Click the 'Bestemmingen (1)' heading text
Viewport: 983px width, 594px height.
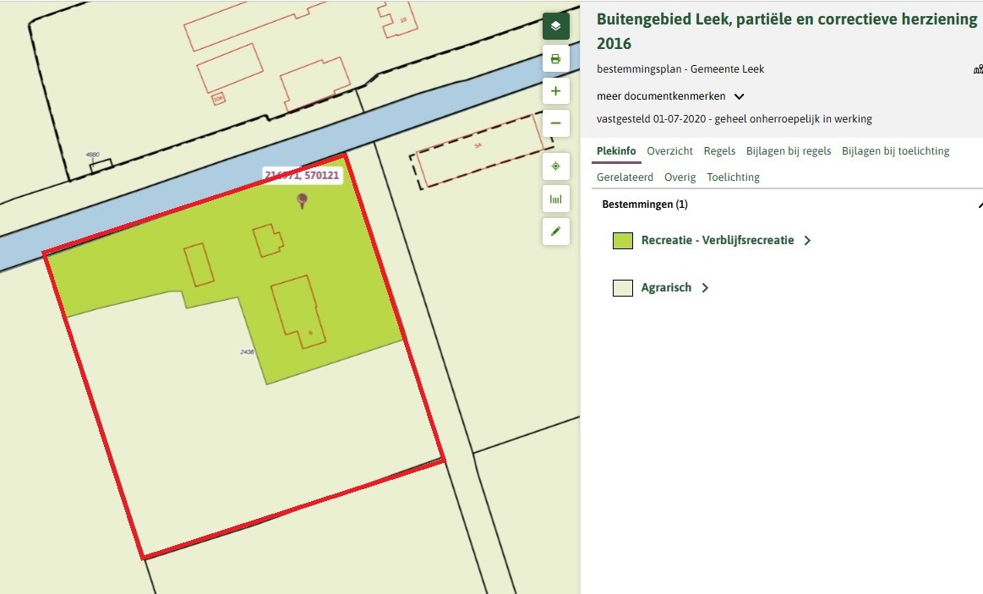(x=644, y=204)
